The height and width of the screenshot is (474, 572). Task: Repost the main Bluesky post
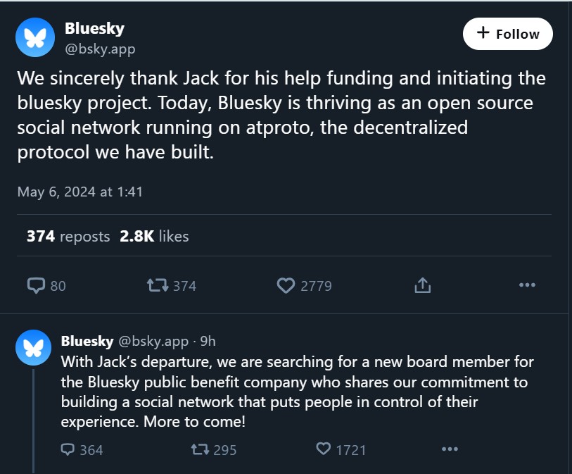click(157, 285)
